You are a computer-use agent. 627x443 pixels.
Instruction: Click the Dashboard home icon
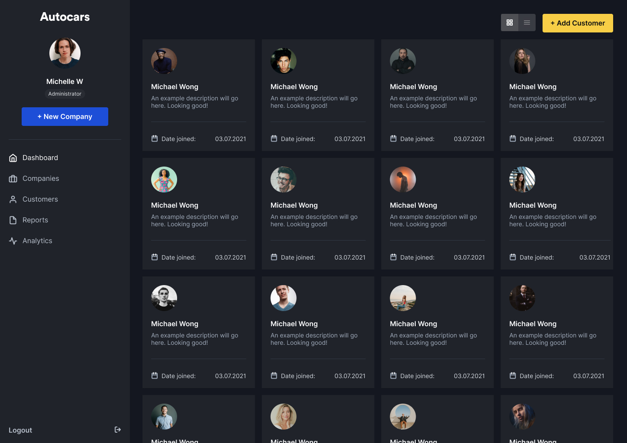(x=13, y=158)
